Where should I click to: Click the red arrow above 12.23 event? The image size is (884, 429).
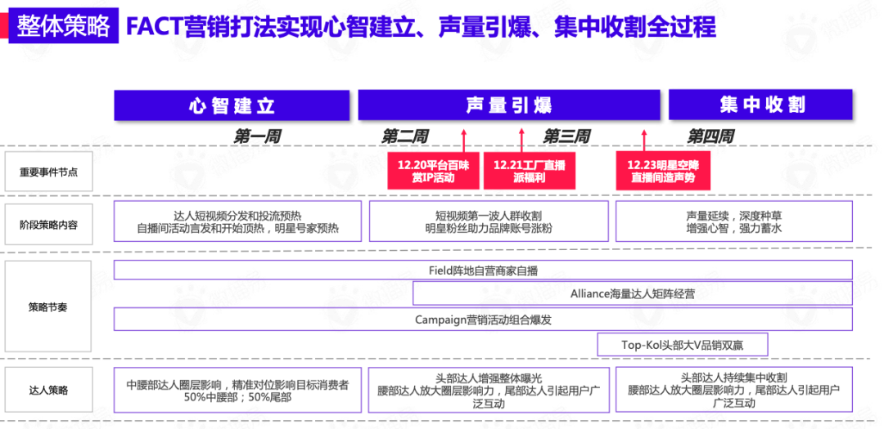tap(643, 141)
